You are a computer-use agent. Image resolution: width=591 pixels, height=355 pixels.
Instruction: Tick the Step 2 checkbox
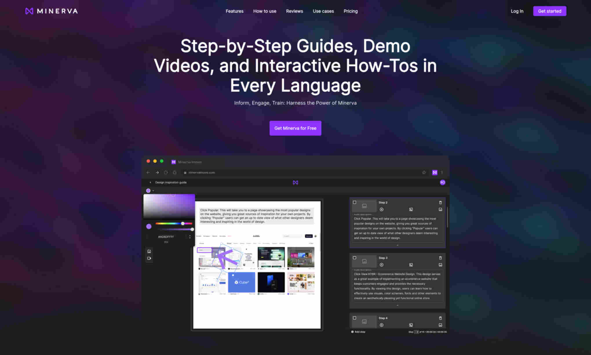[x=354, y=202]
